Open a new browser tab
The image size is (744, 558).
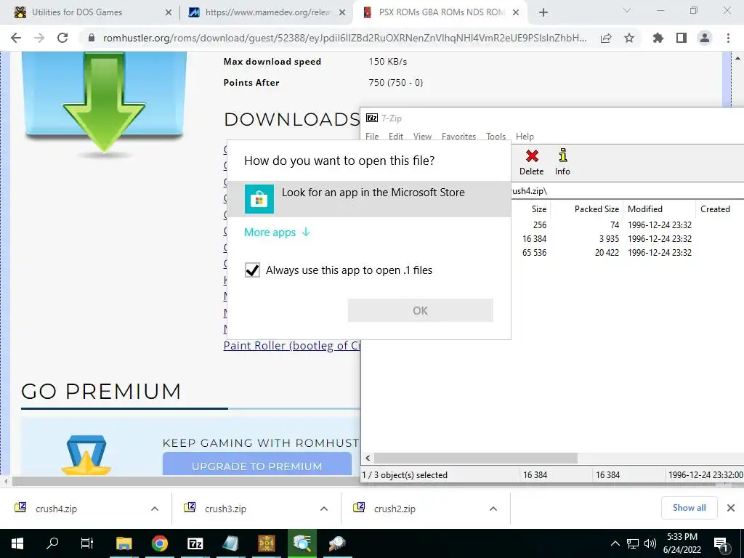[x=543, y=12]
